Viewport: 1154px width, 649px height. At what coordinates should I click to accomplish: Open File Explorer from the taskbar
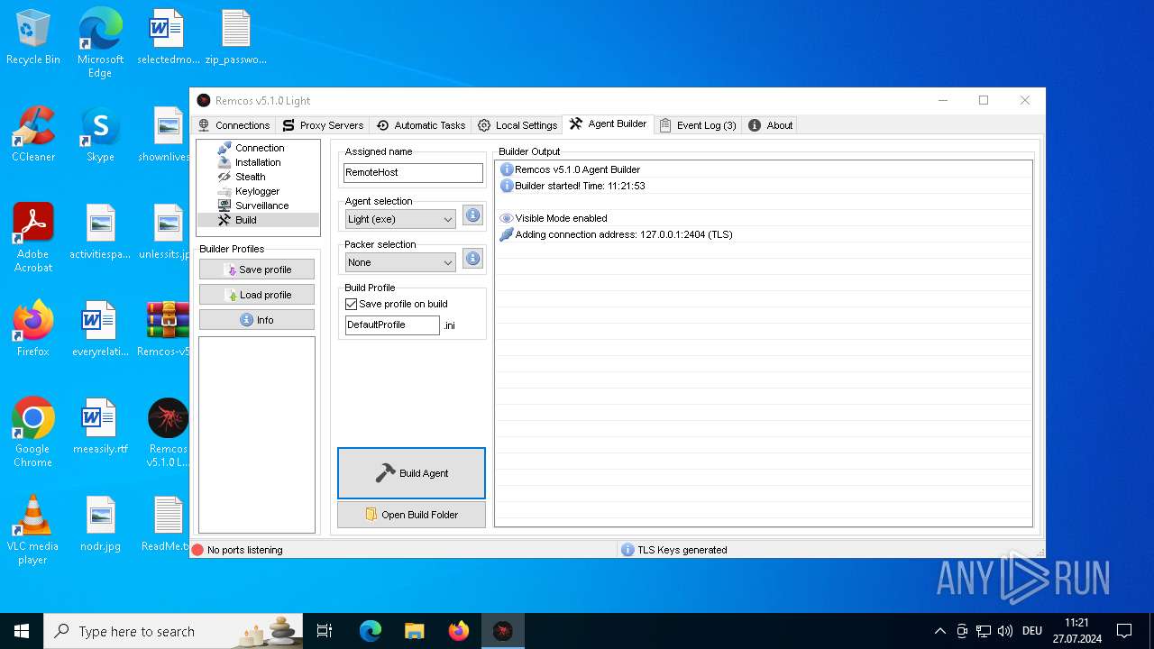415,631
